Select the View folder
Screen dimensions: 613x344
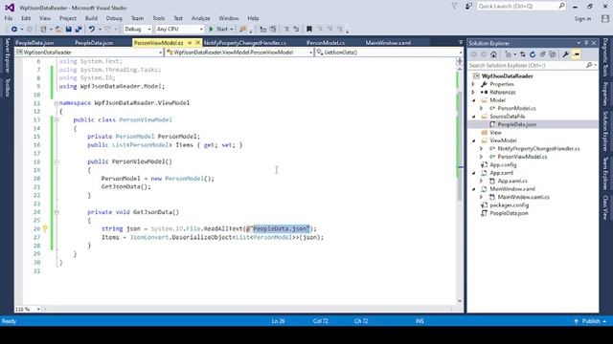496,133
